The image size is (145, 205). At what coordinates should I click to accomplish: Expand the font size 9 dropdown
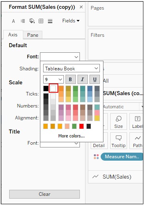click(x=54, y=80)
